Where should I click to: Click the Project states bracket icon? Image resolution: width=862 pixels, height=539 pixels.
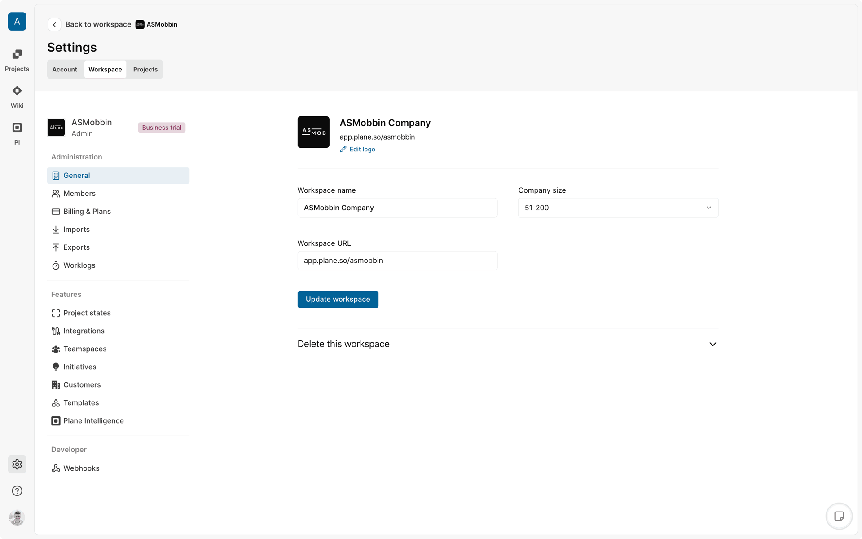tap(56, 313)
